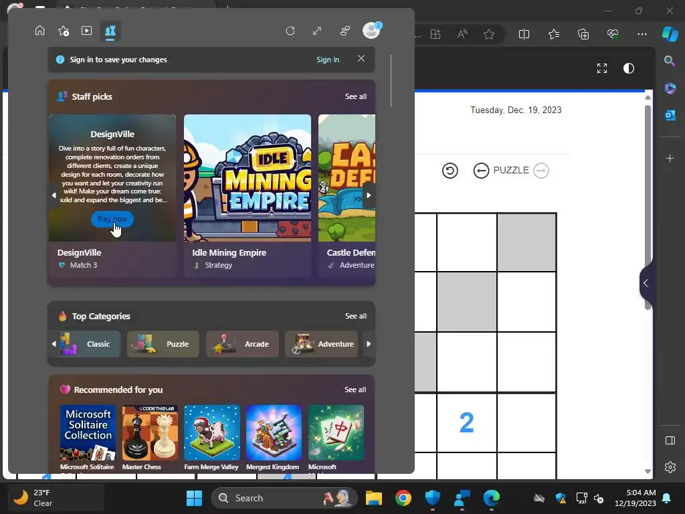Open the profile avatar in Games panel

tap(371, 31)
